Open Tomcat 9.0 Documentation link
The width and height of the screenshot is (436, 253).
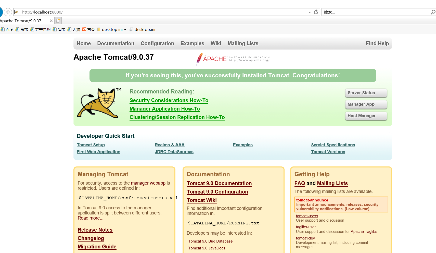pos(219,183)
